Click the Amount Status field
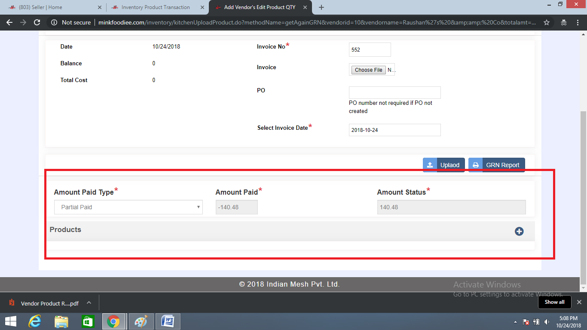Screen dimensions: 587x330 (451, 207)
